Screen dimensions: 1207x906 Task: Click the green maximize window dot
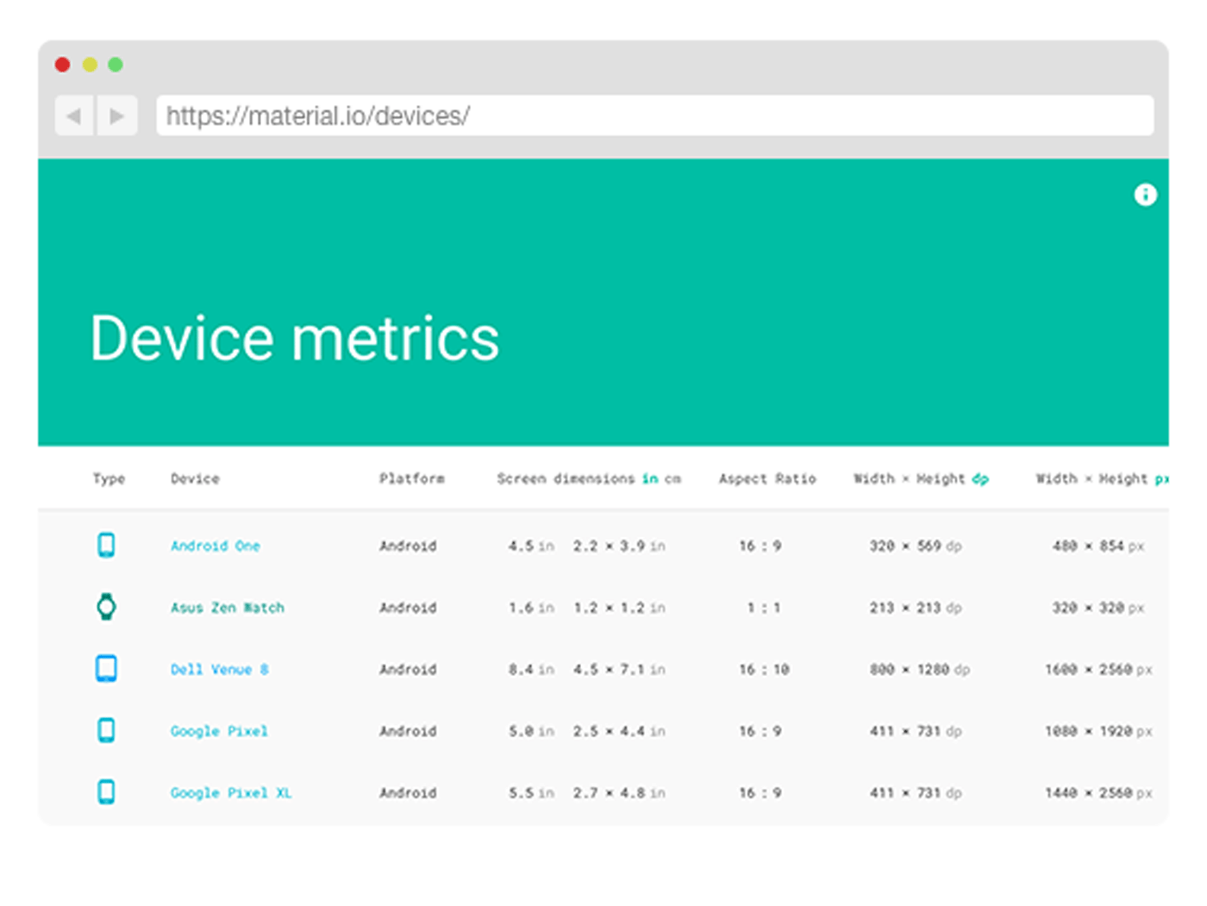[116, 65]
